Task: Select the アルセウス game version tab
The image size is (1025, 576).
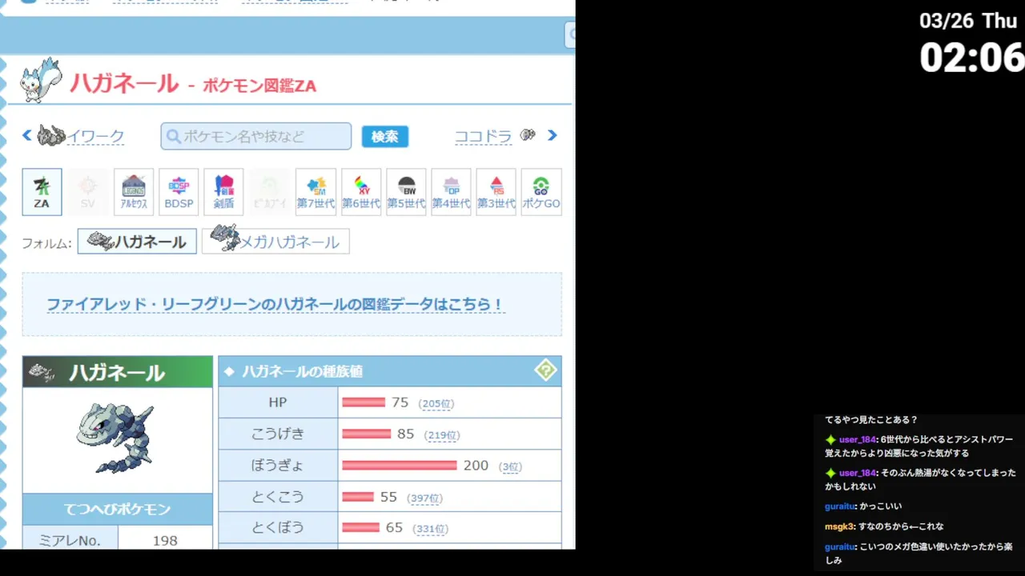Action: [133, 192]
